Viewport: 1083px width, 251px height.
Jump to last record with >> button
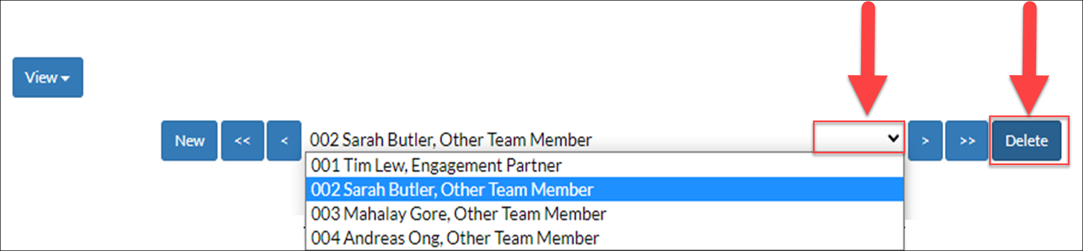pyautogui.click(x=967, y=141)
